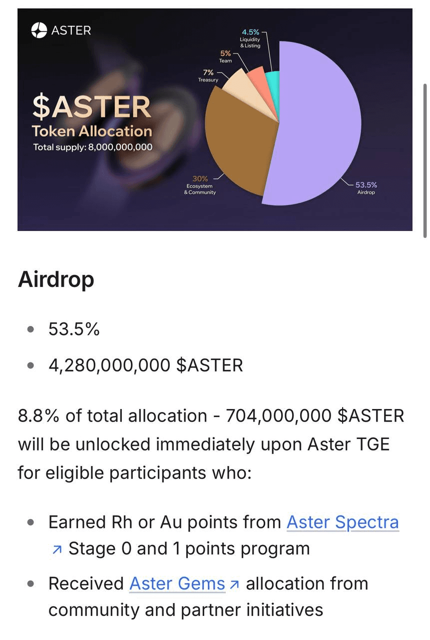Click the Aster logo icon
Viewport: 430px width, 640px height.
(x=38, y=31)
